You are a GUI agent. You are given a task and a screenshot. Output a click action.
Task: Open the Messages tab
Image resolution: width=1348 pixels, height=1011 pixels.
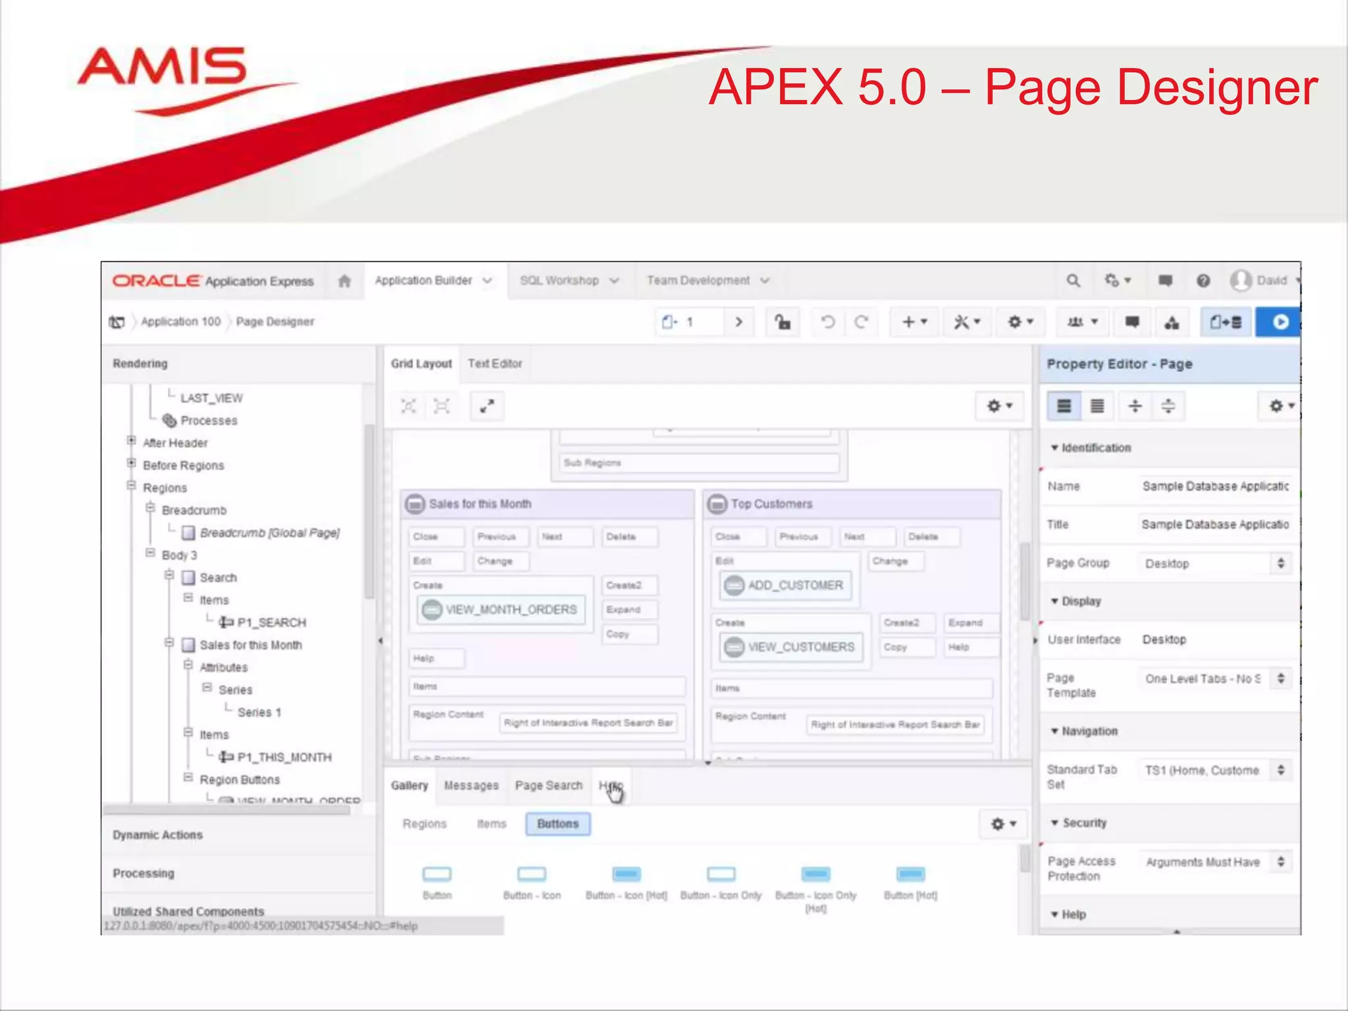[471, 786]
